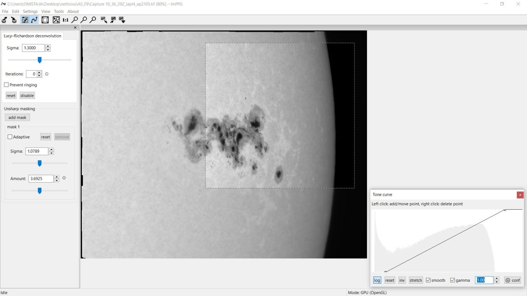Screen dimensions: 527x296
Task: Click the Amount slider handle
Action: pos(39,190)
